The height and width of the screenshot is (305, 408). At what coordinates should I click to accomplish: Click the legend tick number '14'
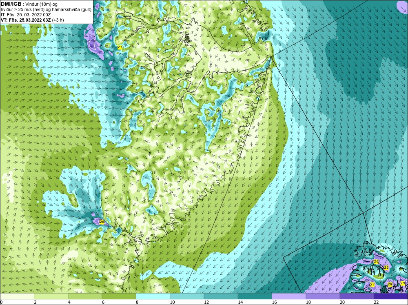pyautogui.click(x=240, y=302)
